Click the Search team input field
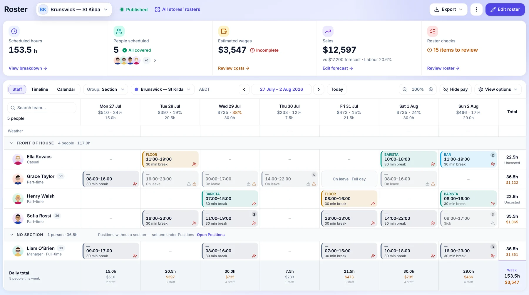Image resolution: width=529 pixels, height=295 pixels. tap(42, 108)
